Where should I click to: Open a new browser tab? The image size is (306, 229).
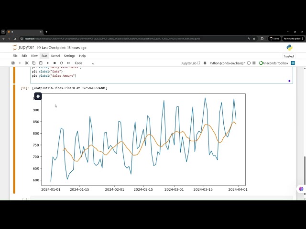click(46, 32)
